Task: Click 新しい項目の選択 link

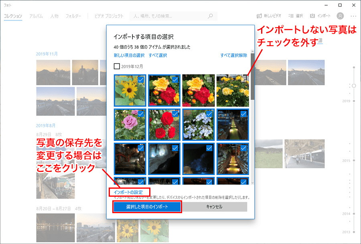Action: pyautogui.click(x=129, y=55)
